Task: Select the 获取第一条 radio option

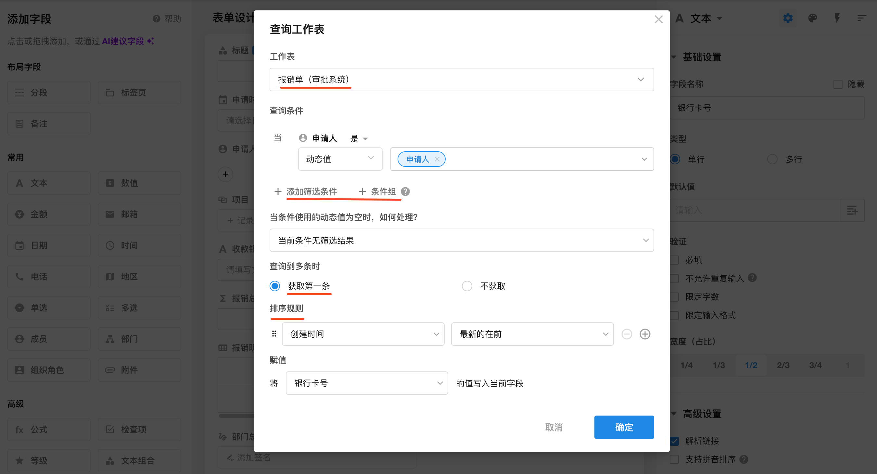Action: tap(275, 286)
